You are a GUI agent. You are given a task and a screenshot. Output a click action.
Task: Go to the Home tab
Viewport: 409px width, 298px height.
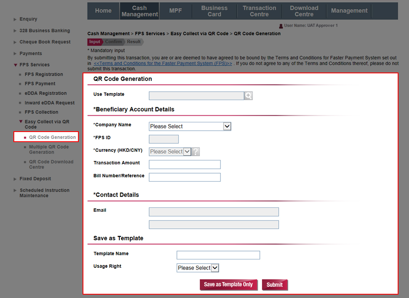[103, 11]
